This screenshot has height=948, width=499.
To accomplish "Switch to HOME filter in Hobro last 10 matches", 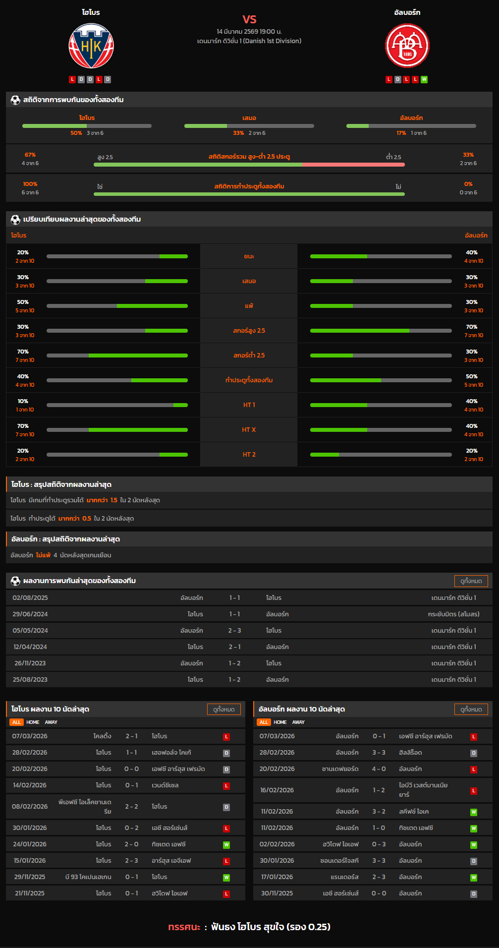I will [33, 722].
